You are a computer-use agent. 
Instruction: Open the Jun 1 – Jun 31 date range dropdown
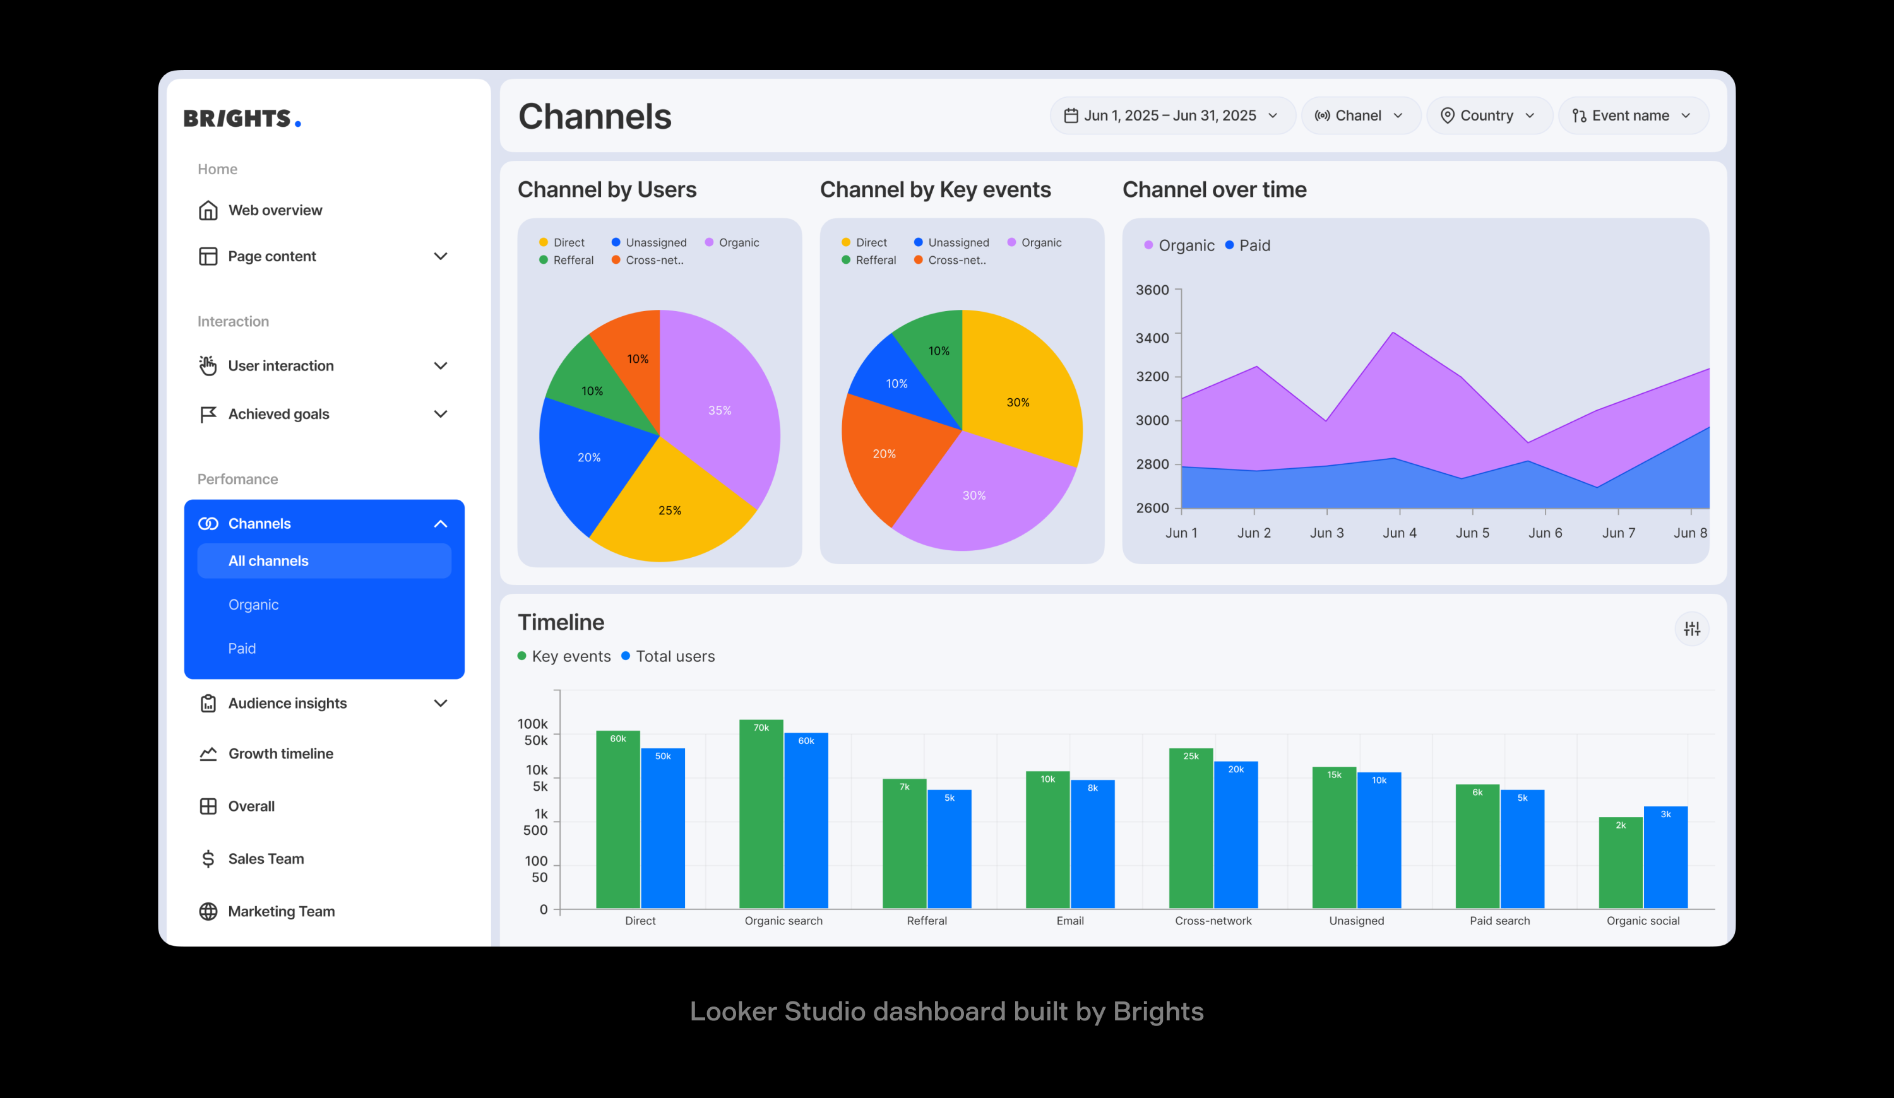point(1170,115)
